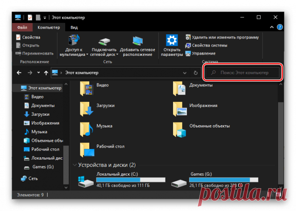Switch to the 'Компьютер' ribbon tab
This screenshot has height=211, width=296.
[x=49, y=27]
